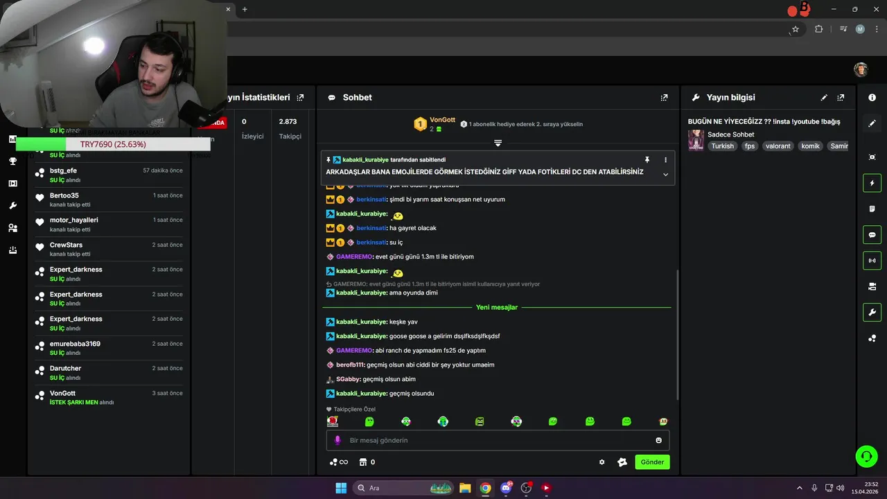Click the screenshot capture icon in right rail

click(x=872, y=157)
